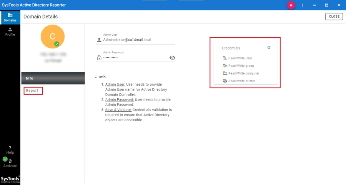Edit the Admin User field
The width and height of the screenshot is (346, 185).
point(136,40)
